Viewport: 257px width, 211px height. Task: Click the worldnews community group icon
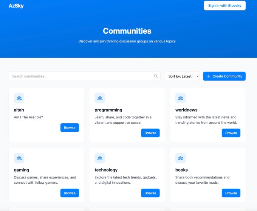(x=181, y=98)
